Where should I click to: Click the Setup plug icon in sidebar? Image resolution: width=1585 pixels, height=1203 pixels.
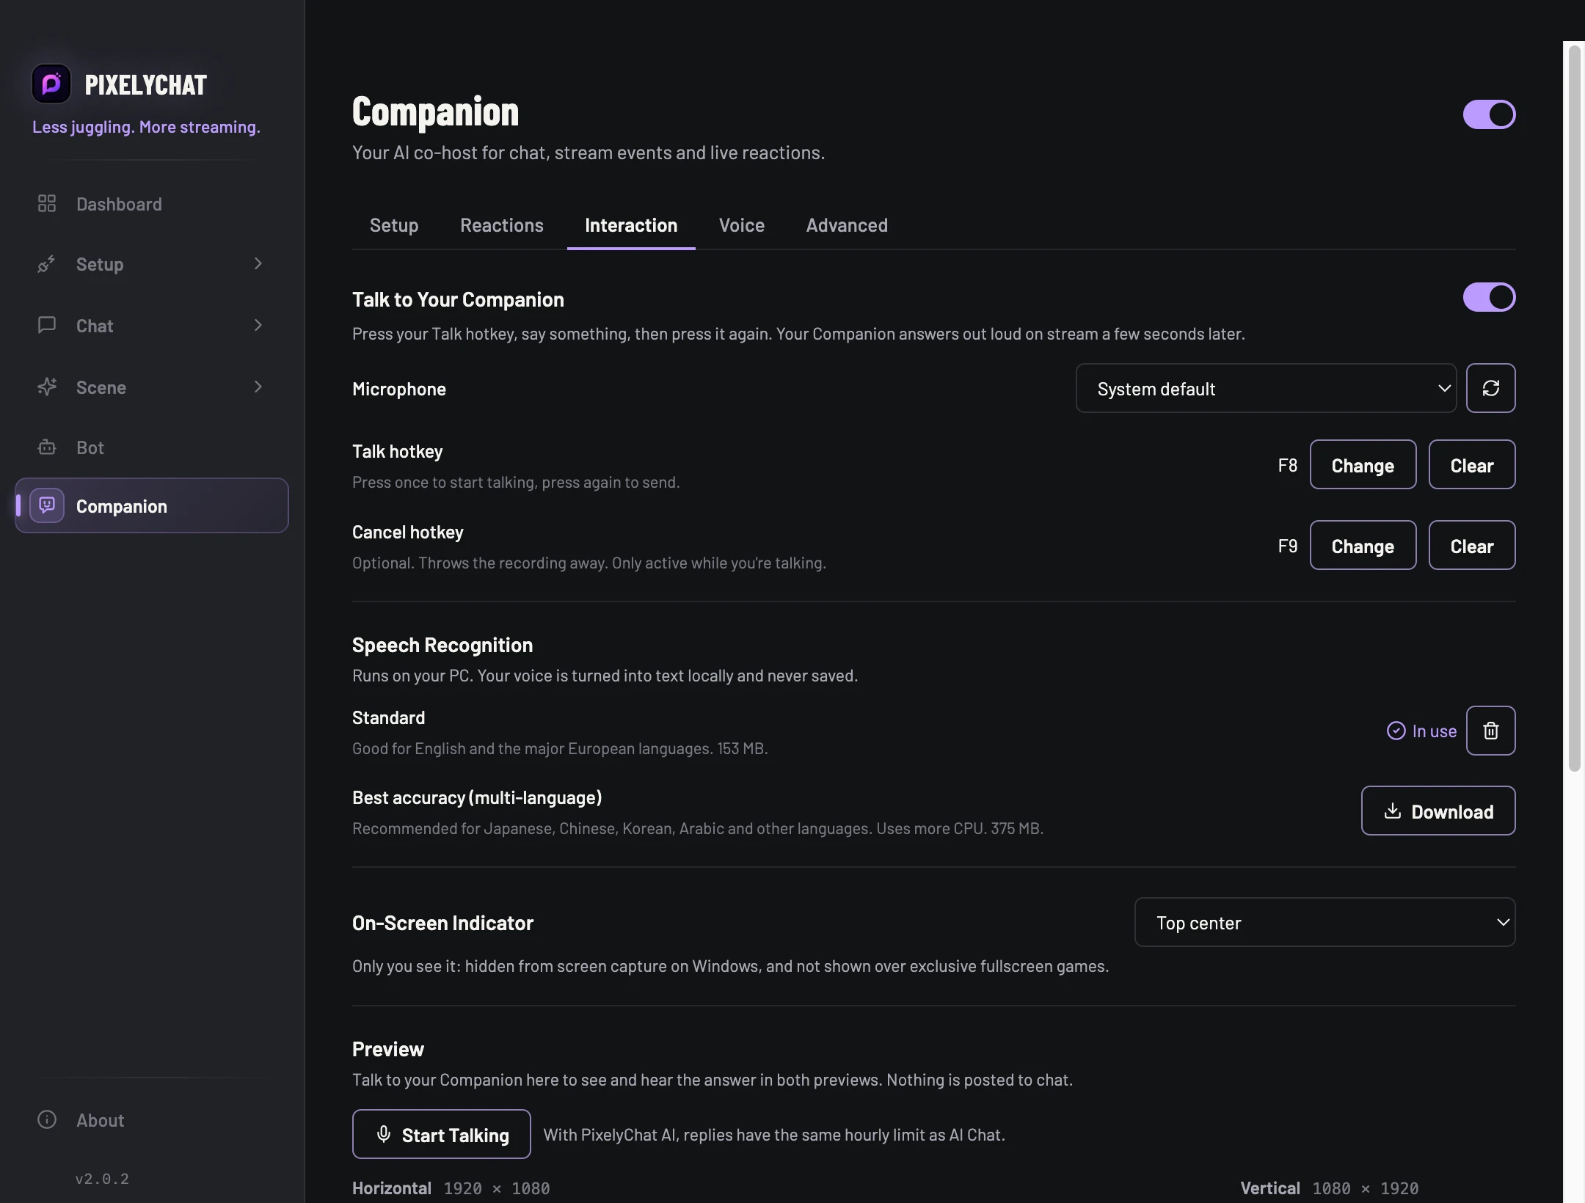click(47, 264)
